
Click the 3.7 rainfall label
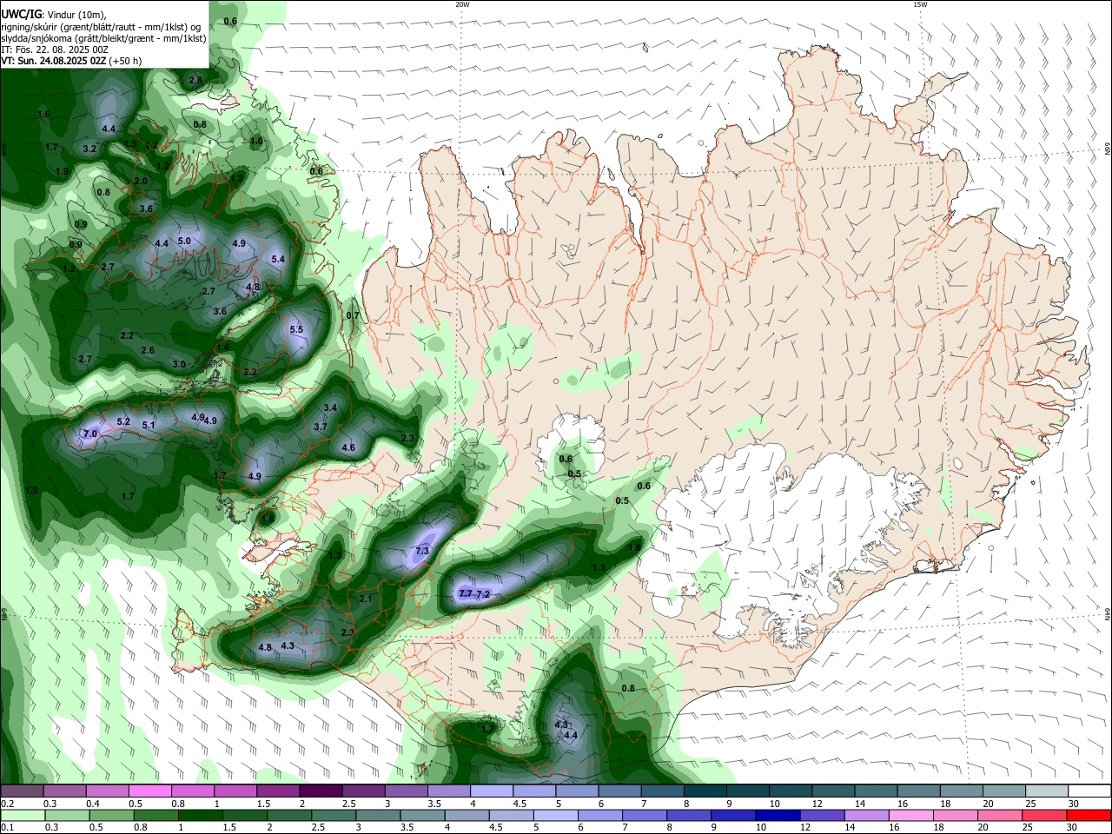(320, 427)
